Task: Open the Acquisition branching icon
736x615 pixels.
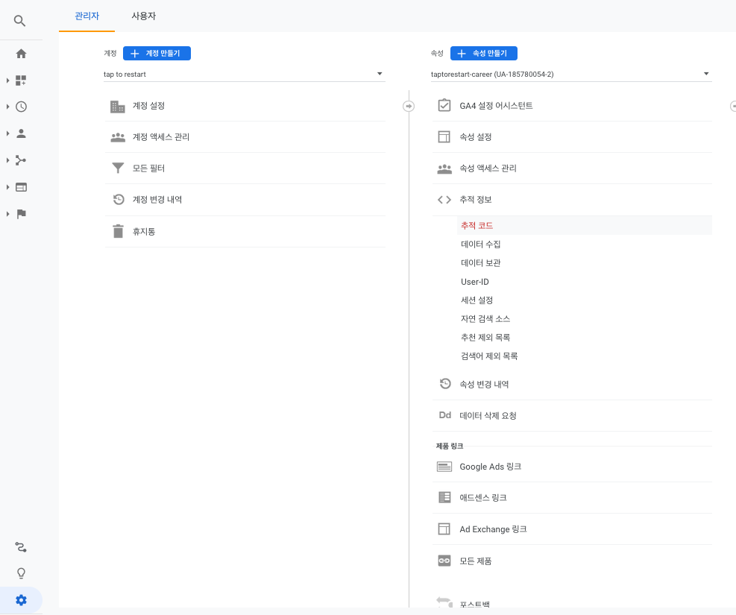Action: pyautogui.click(x=21, y=160)
